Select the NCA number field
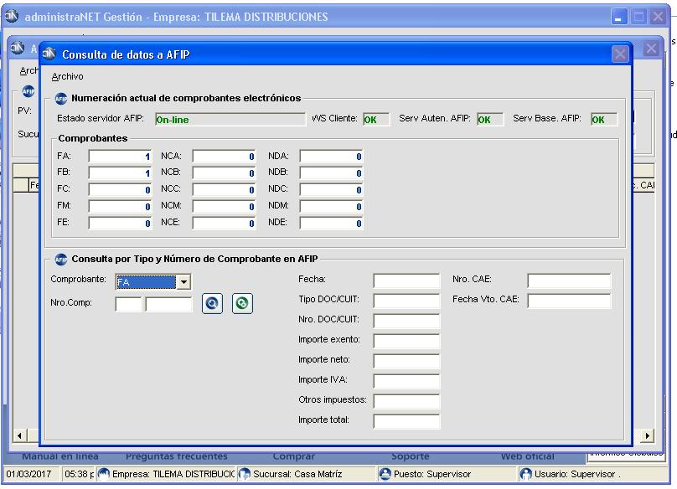Image resolution: width=677 pixels, height=489 pixels. tap(224, 157)
